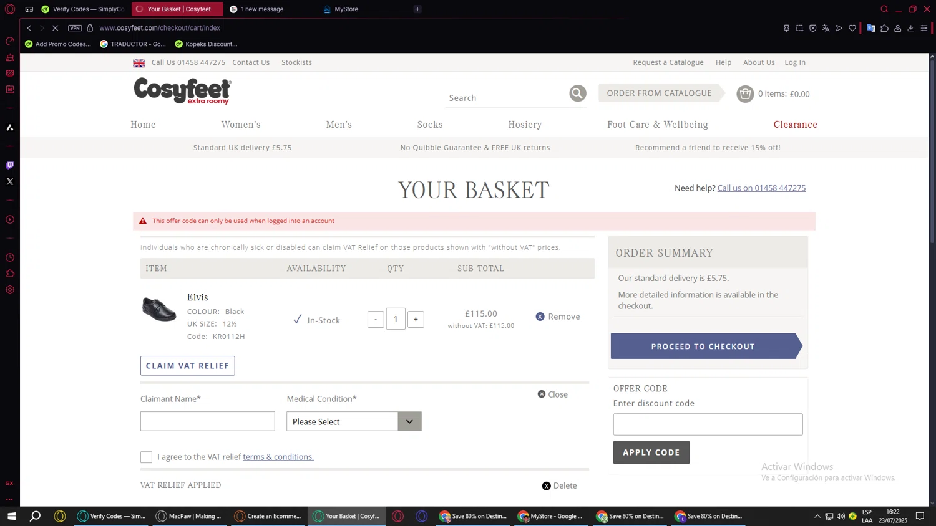Open Socks navigation menu
Screen dimensions: 936x526
(x=430, y=125)
